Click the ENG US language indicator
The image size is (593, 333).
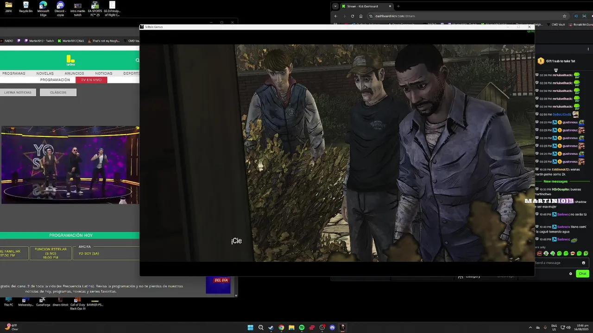[554, 327]
